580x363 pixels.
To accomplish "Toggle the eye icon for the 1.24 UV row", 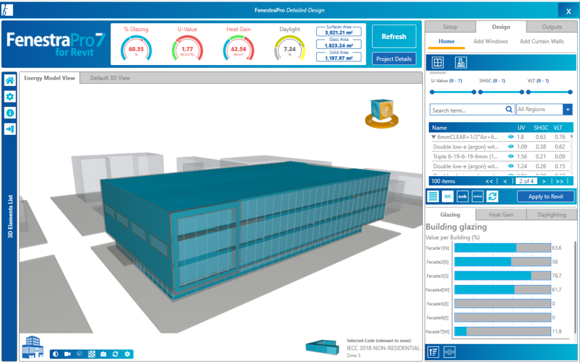I will [x=511, y=166].
